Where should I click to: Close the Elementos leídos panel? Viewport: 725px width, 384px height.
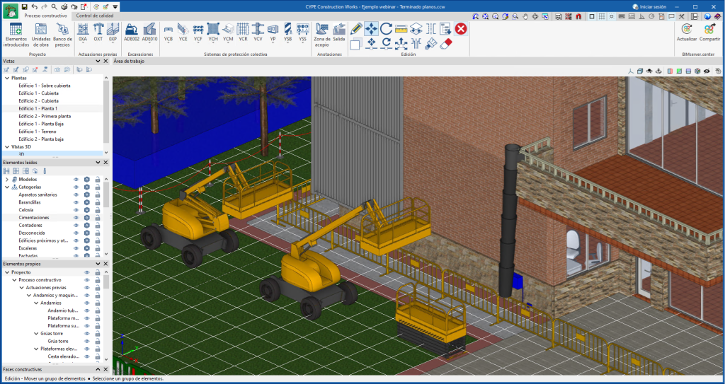(106, 163)
